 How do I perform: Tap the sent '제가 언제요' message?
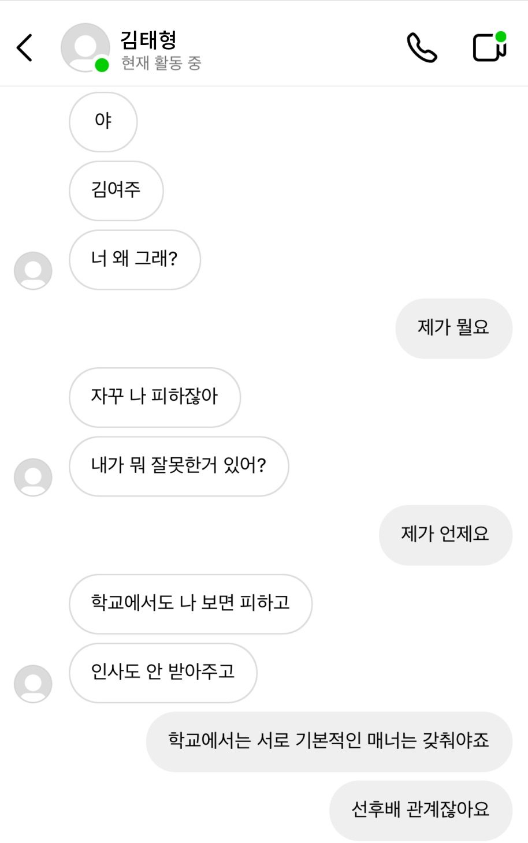coord(445,534)
